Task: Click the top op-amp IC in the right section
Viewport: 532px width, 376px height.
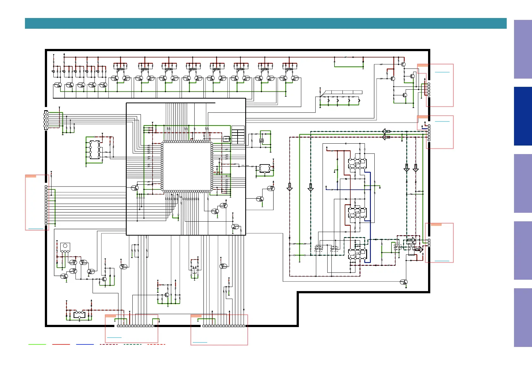Action: [x=357, y=164]
